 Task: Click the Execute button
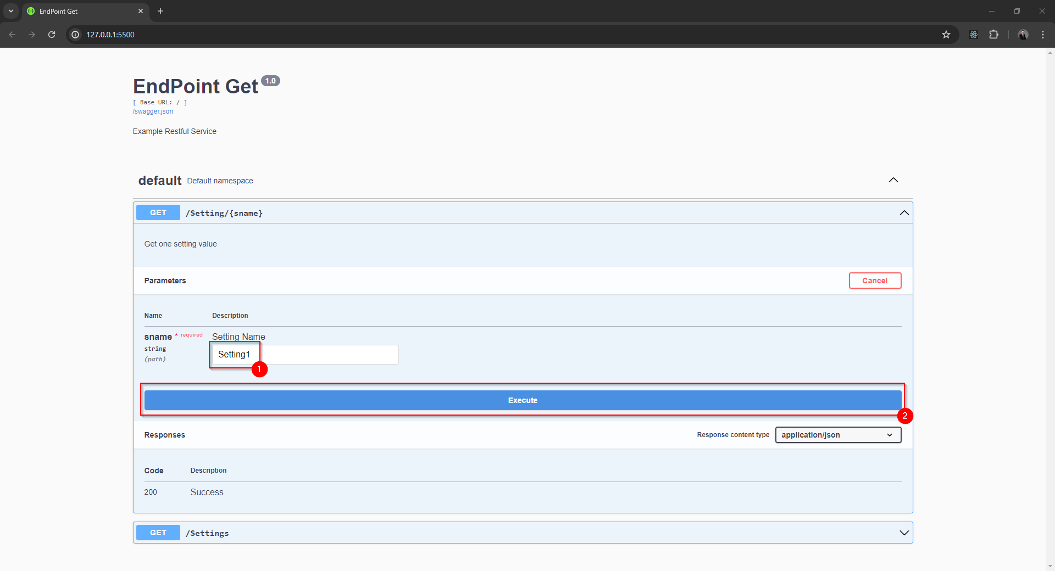522,400
